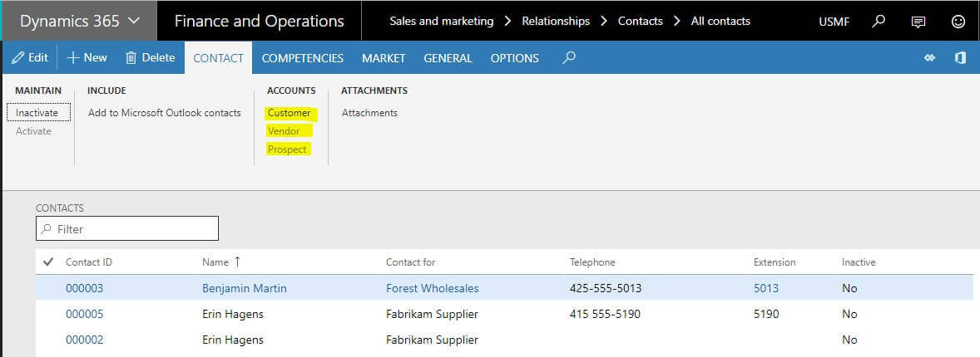This screenshot has width=980, height=357.
Task: Open the Prospect account link
Action: pos(288,149)
